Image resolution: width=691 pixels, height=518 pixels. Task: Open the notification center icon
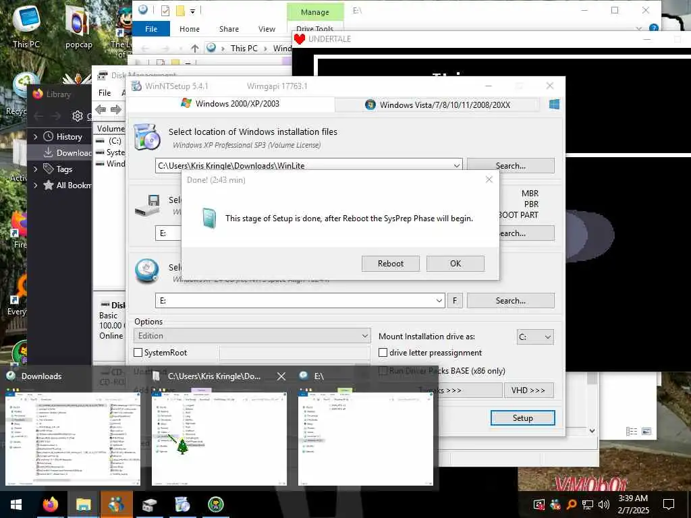669,505
